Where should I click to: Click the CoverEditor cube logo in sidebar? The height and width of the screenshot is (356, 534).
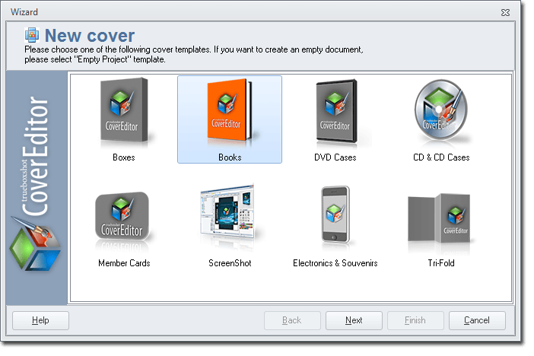pyautogui.click(x=35, y=243)
